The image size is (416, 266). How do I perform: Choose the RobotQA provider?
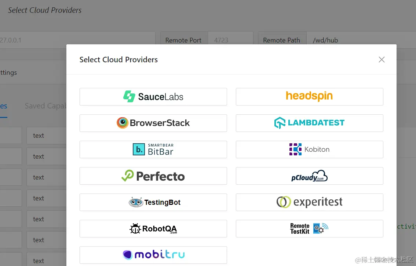153,229
